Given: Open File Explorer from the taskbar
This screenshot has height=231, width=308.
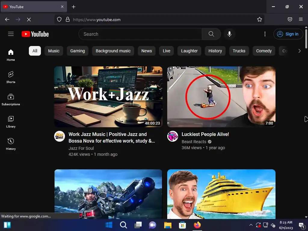Looking at the screenshot, I should (168, 225).
